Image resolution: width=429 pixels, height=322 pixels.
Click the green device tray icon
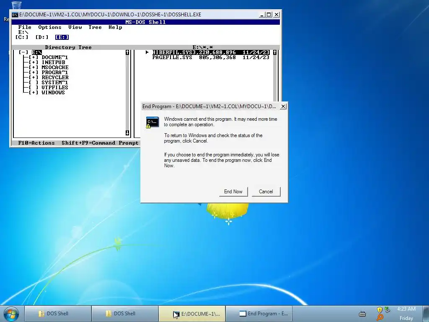click(387, 310)
